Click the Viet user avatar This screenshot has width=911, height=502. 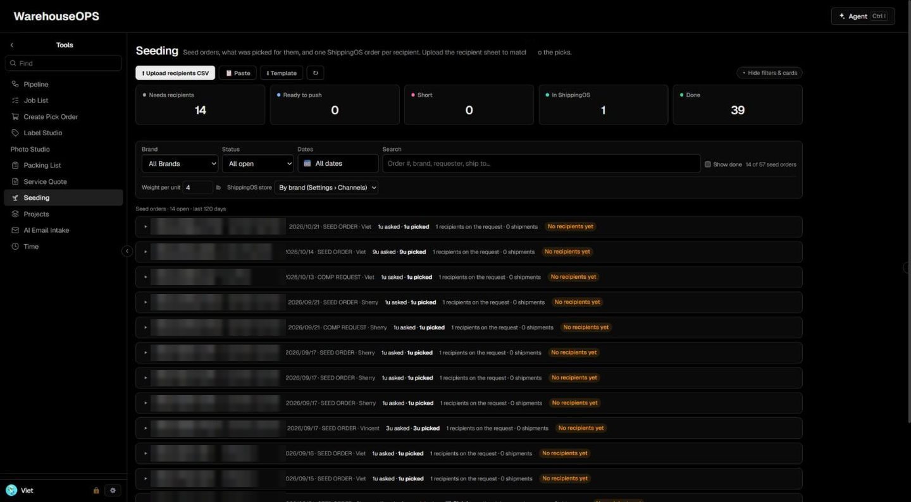(x=11, y=491)
